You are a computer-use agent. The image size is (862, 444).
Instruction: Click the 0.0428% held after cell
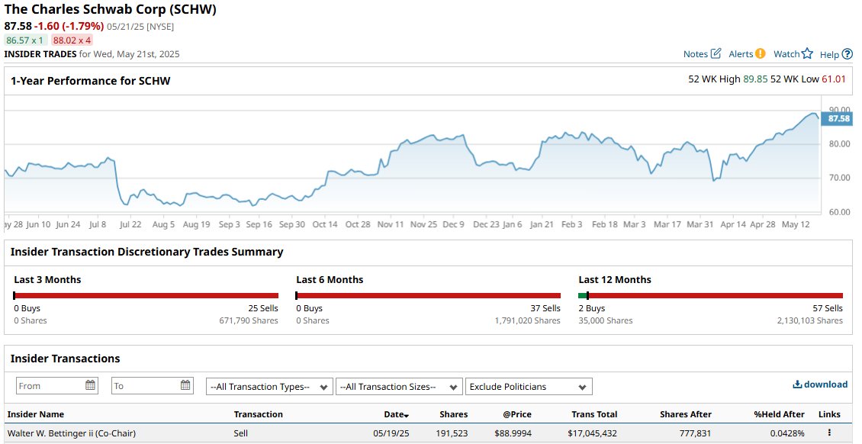[787, 433]
